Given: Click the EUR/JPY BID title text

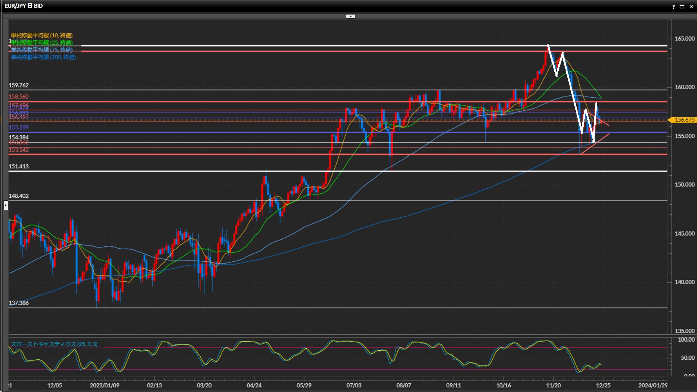Looking at the screenshot, I should click(x=24, y=6).
